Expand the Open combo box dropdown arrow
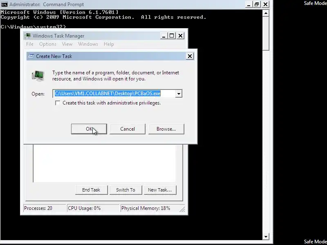This screenshot has width=327, height=245. [x=179, y=94]
